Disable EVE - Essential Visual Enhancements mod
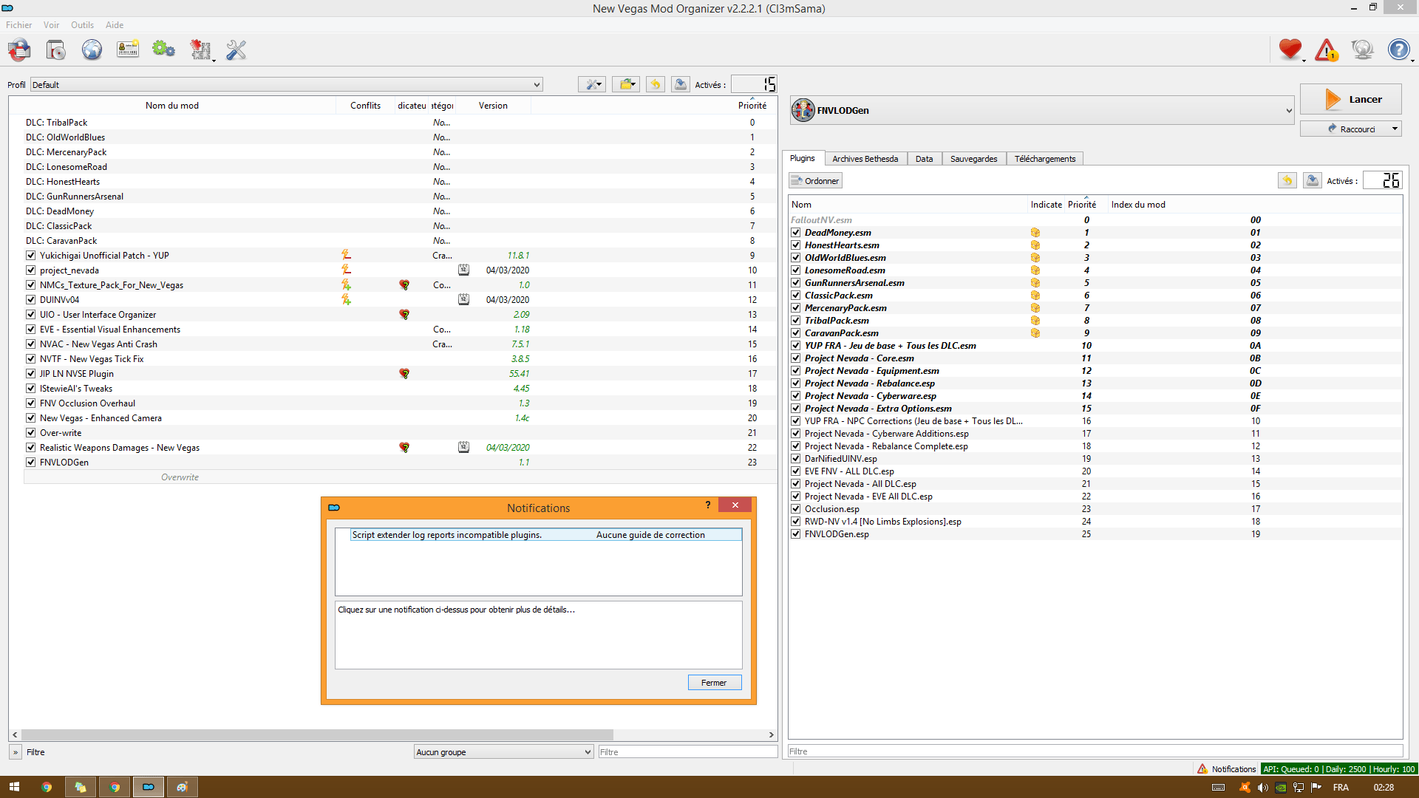 tap(30, 329)
